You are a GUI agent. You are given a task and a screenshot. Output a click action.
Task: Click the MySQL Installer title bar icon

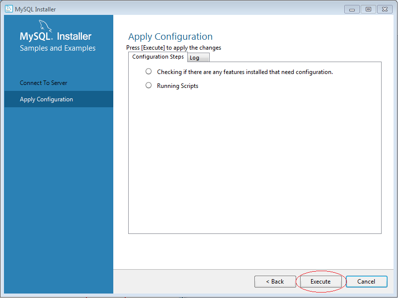pos(8,9)
